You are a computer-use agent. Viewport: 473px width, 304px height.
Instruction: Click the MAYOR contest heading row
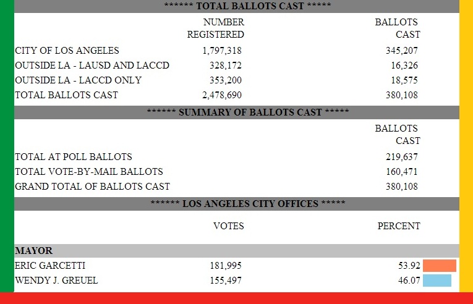(34, 251)
